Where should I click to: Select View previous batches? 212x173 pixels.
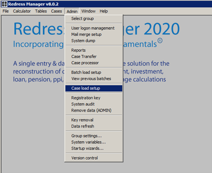pyautogui.click(x=94, y=79)
